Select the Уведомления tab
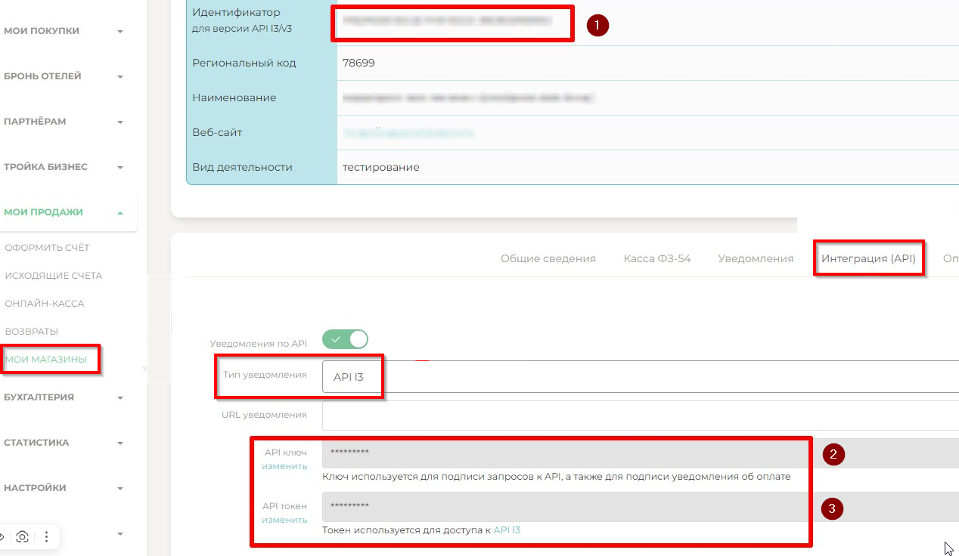The width and height of the screenshot is (959, 556). coord(756,258)
